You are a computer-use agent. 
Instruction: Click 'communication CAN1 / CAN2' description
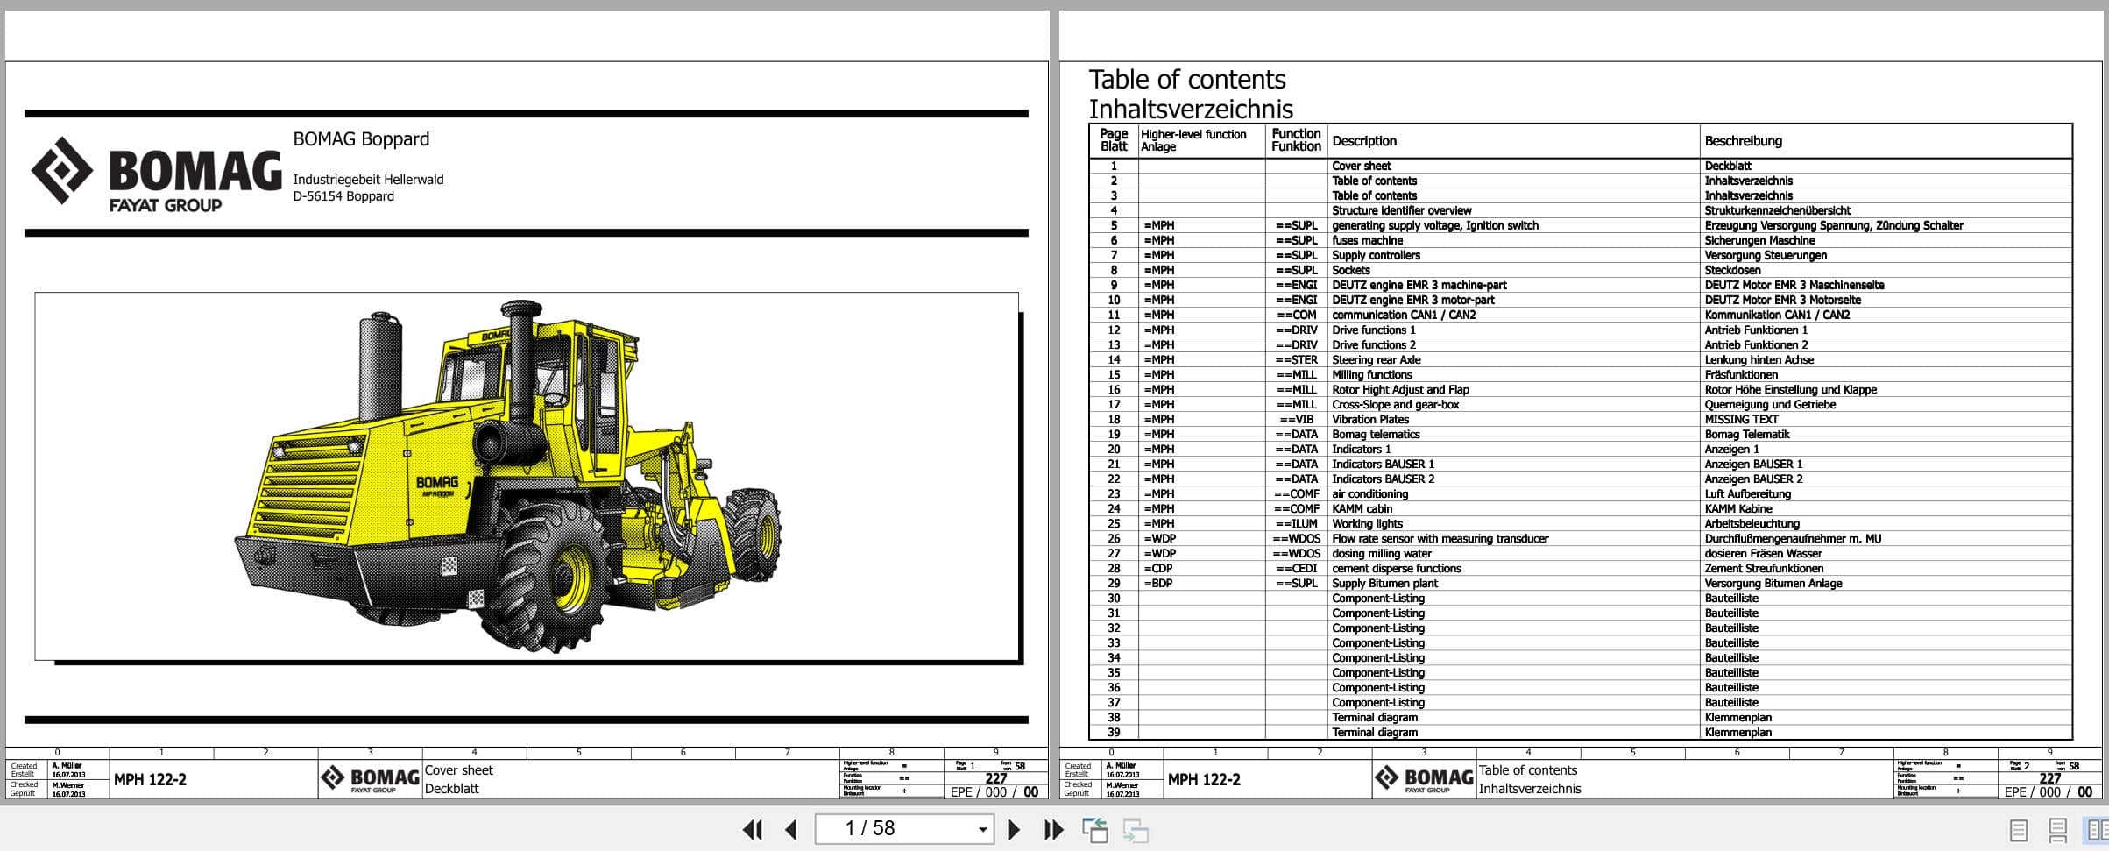1404,315
